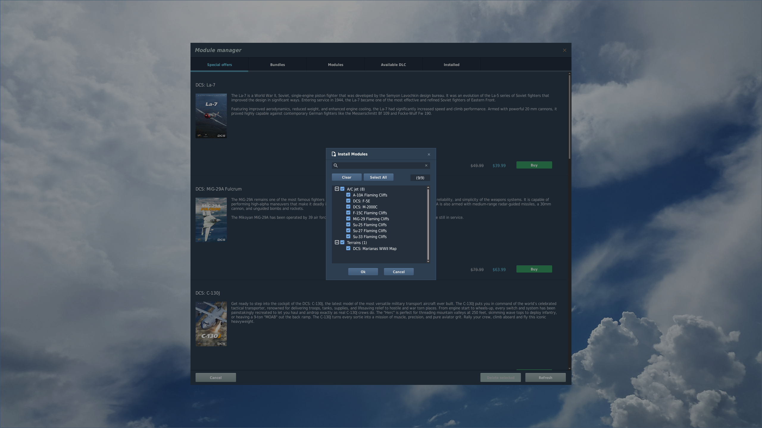Uncheck A-10A Flaming Cliffs module
This screenshot has height=428, width=762.
point(348,195)
